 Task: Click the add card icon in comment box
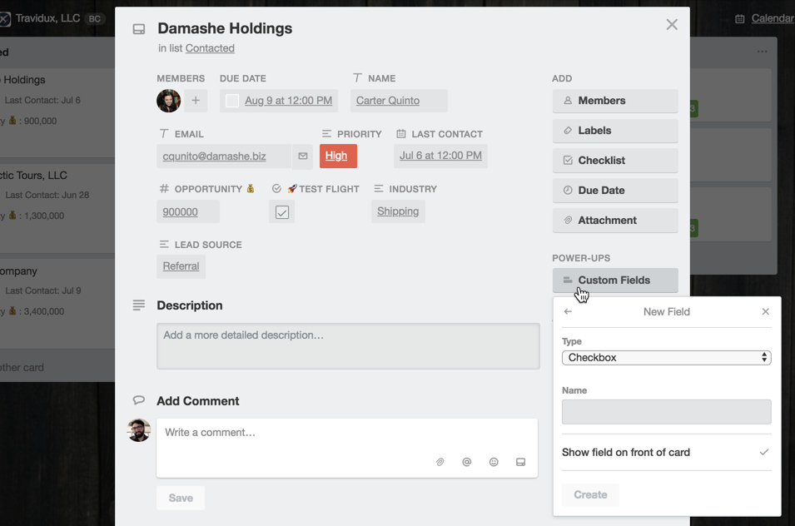coord(521,462)
